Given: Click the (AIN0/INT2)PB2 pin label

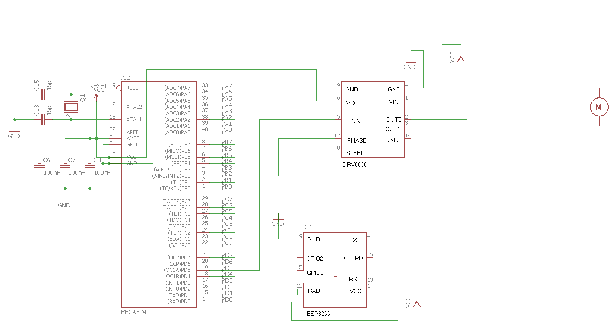Looking at the screenshot, I should pos(171,176).
